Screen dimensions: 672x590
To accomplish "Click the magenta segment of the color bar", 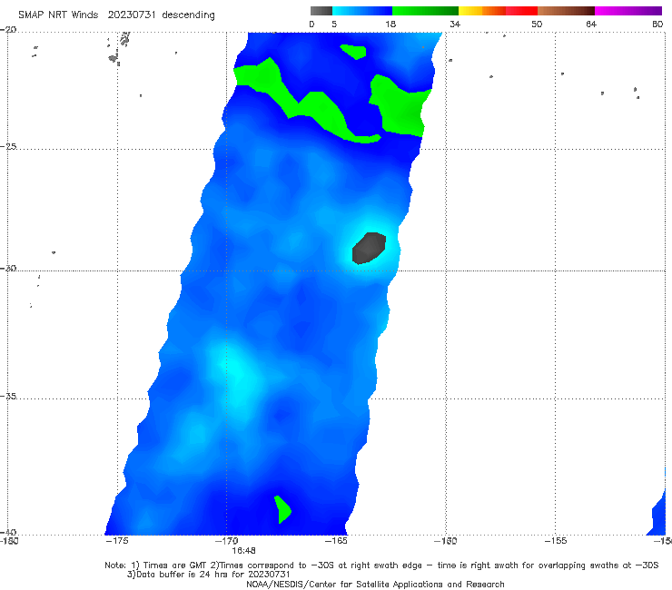I will pos(628,11).
